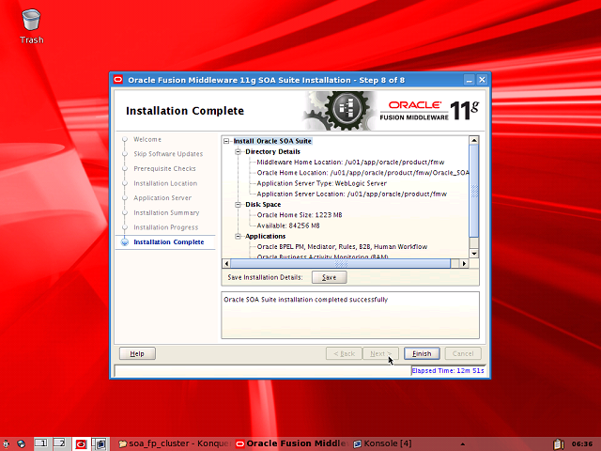
Task: Click the Elapsed Time status text
Action: (x=448, y=371)
